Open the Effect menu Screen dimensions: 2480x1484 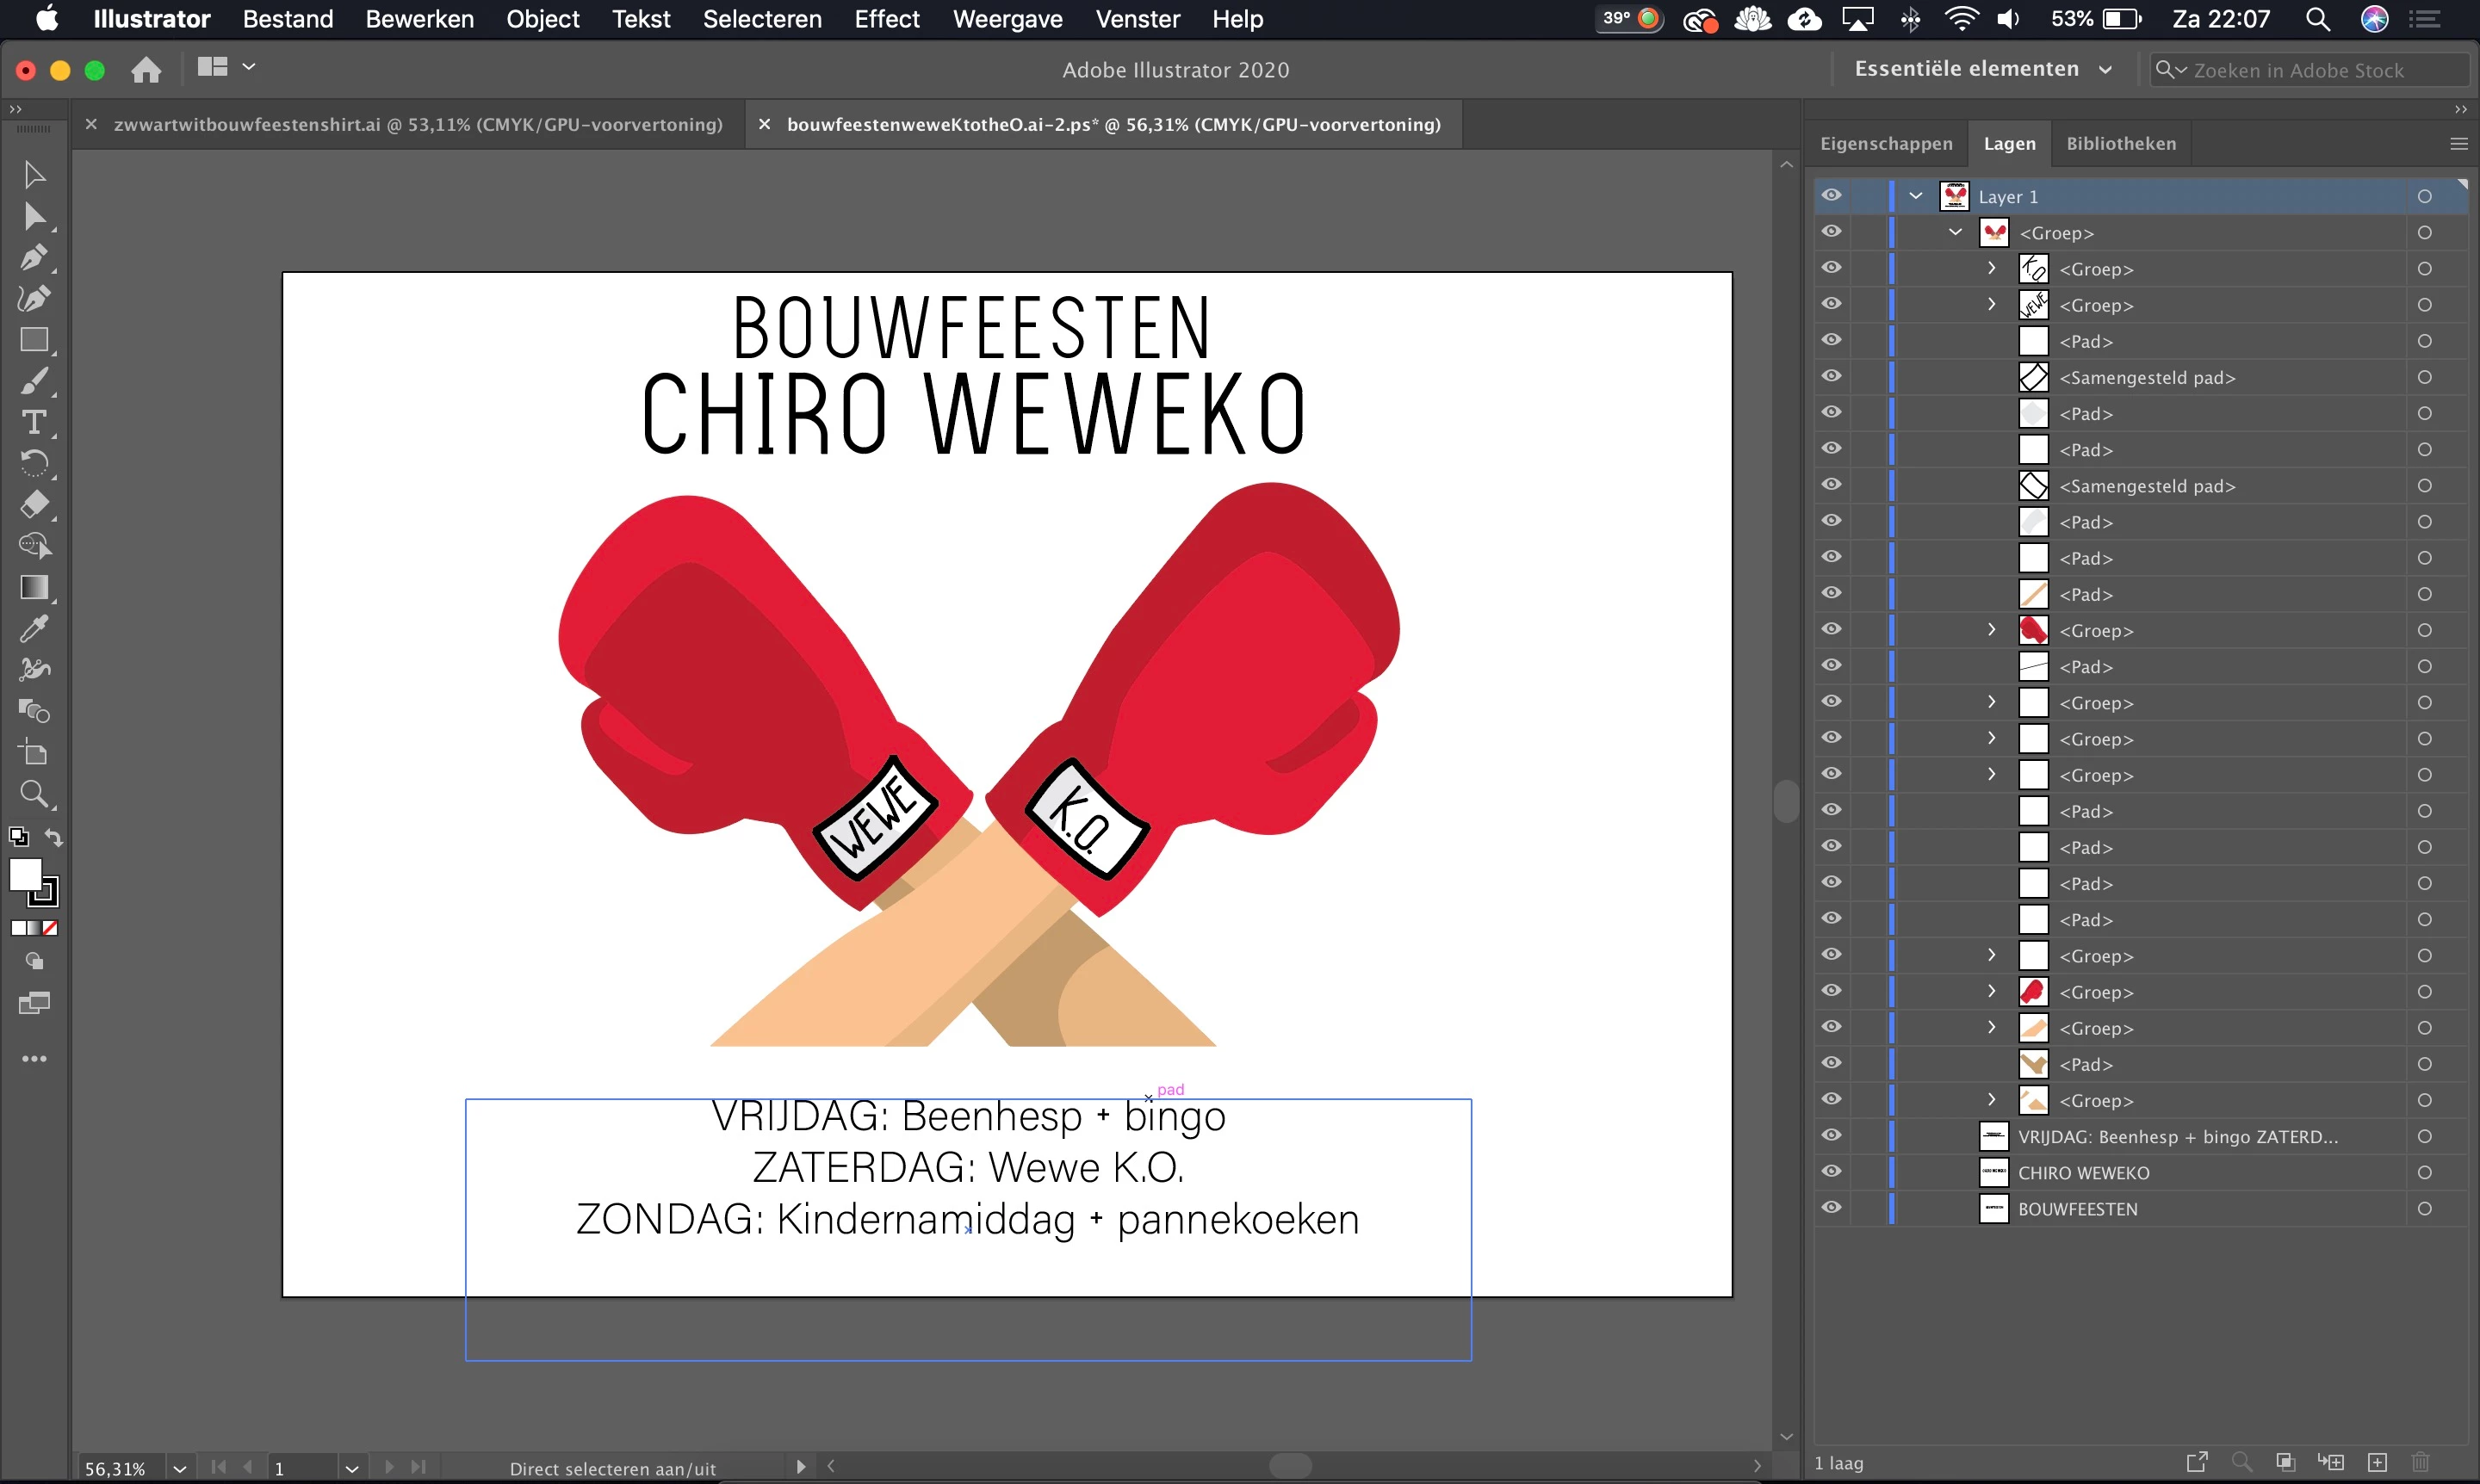pos(885,19)
